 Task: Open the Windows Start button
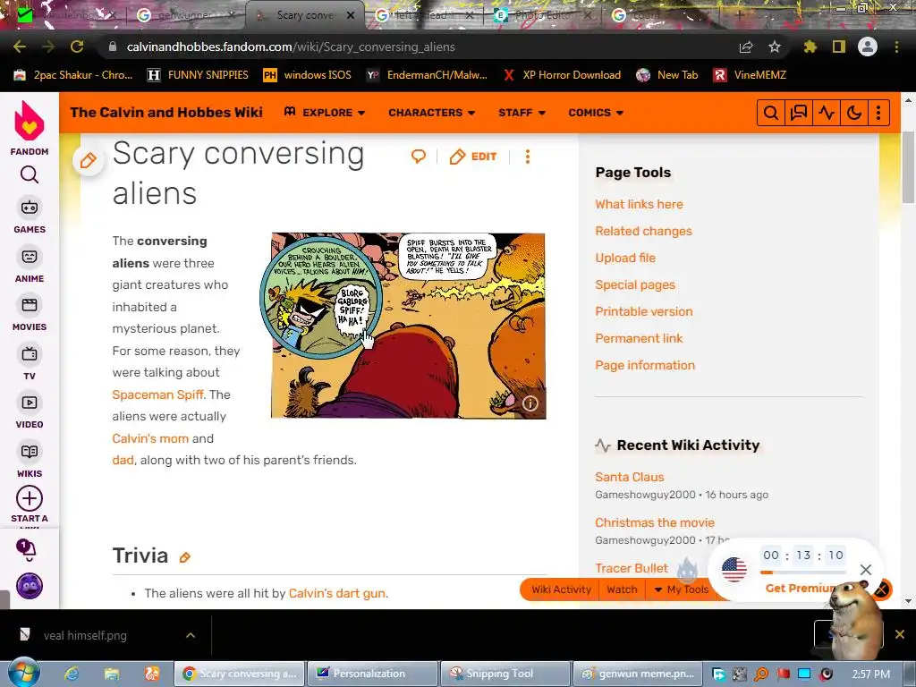(24, 673)
